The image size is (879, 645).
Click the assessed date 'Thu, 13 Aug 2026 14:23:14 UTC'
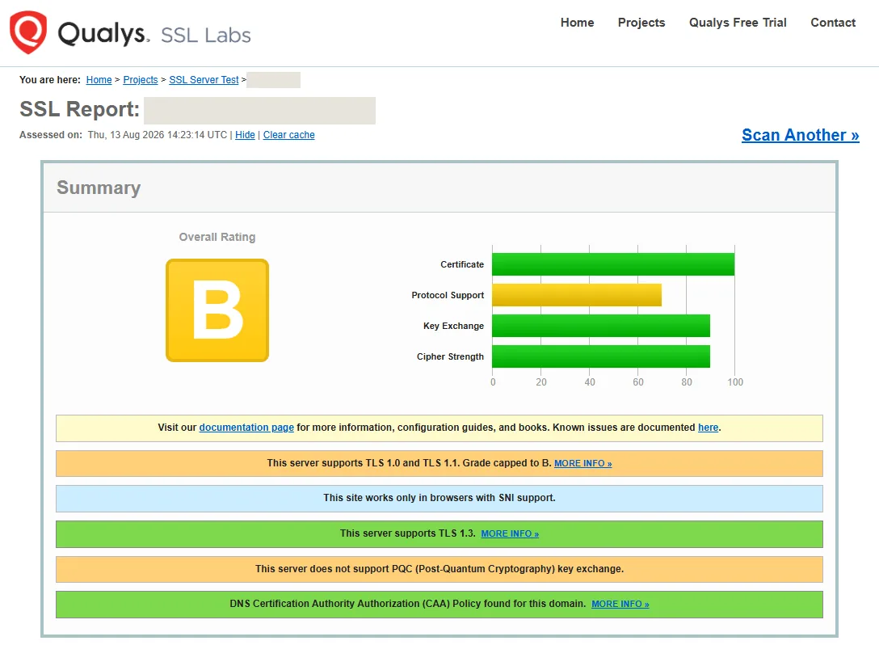pyautogui.click(x=158, y=135)
